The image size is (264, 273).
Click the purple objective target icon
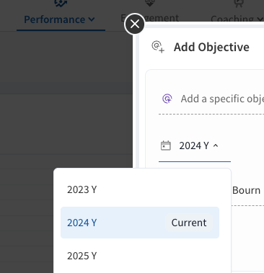[167, 99]
